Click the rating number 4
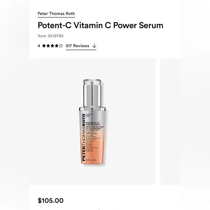Screen dimensions: 210x210 tap(39, 46)
